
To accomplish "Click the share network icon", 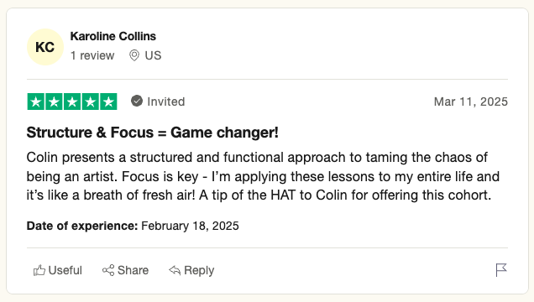I will click(x=108, y=270).
